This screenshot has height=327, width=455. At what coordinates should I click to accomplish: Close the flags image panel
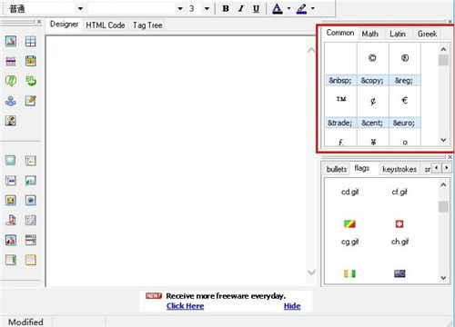pos(450,157)
